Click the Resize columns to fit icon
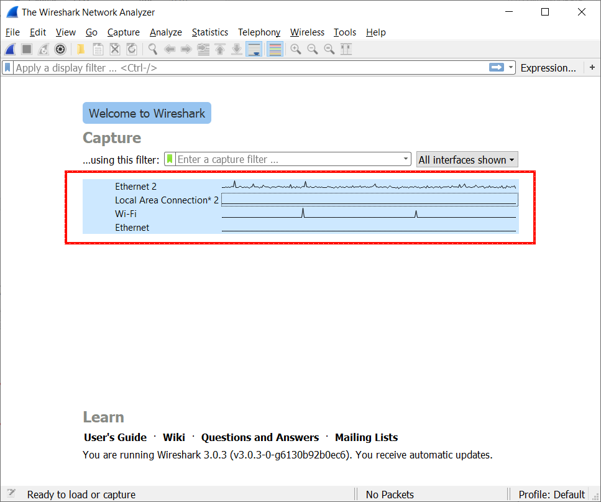This screenshot has height=502, width=601. point(346,49)
